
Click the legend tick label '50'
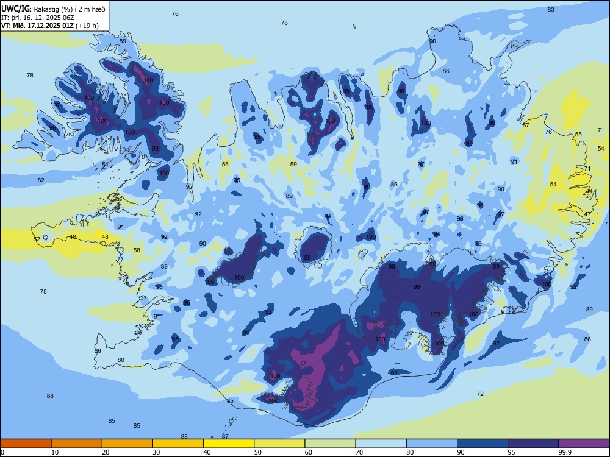point(257,452)
